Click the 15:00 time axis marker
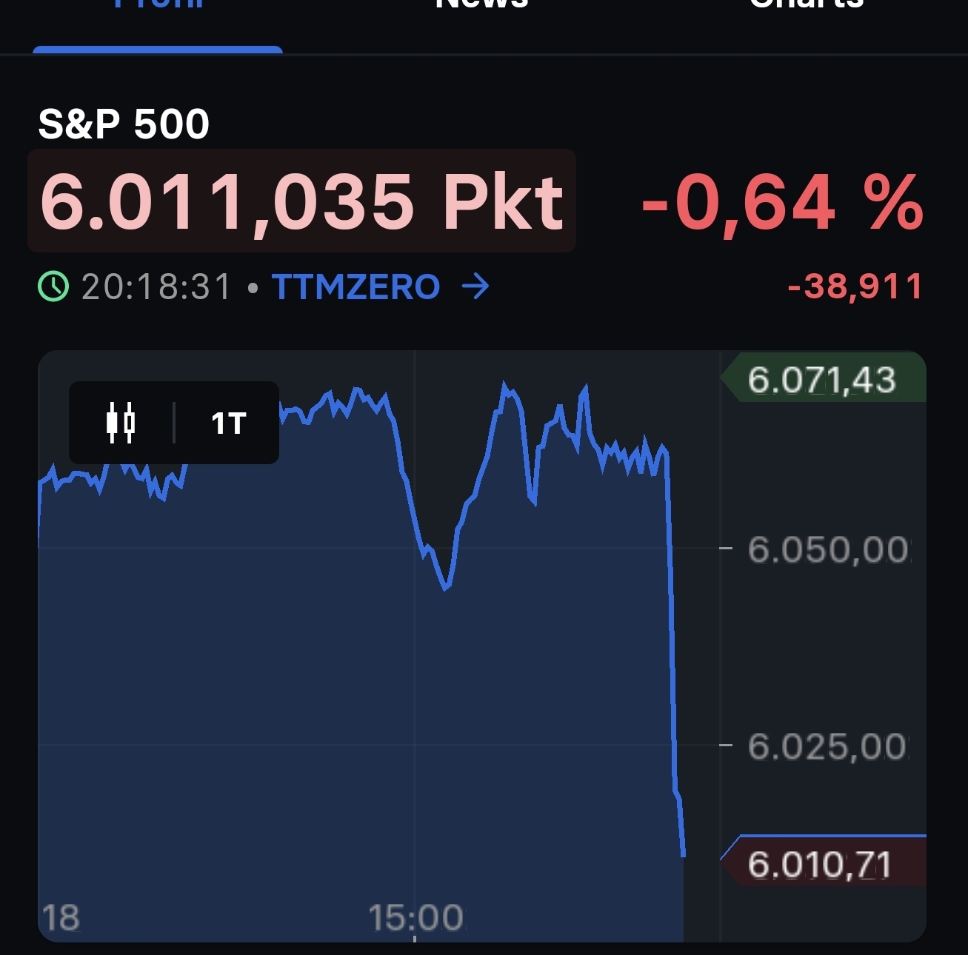 (x=415, y=918)
